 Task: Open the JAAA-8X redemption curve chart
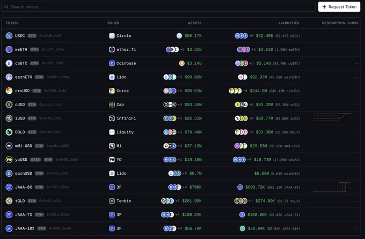[332, 187]
